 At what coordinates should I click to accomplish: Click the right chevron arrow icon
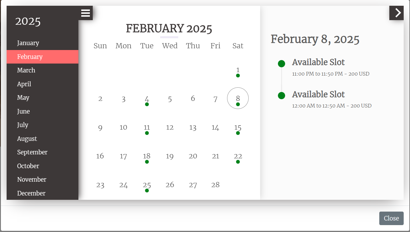(x=398, y=13)
